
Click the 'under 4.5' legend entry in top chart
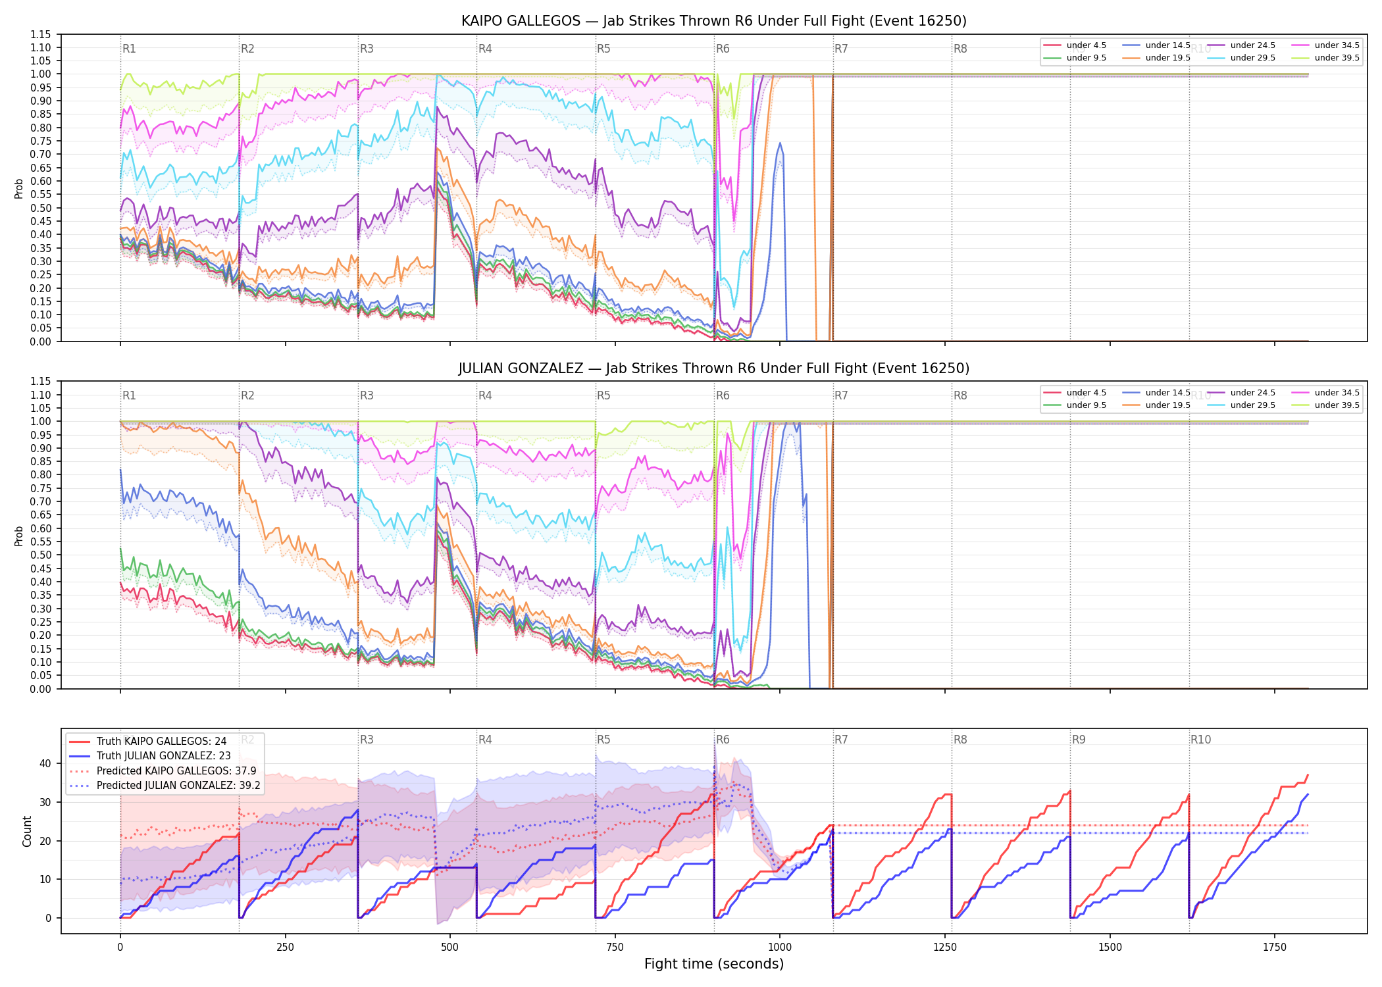click(x=1075, y=45)
